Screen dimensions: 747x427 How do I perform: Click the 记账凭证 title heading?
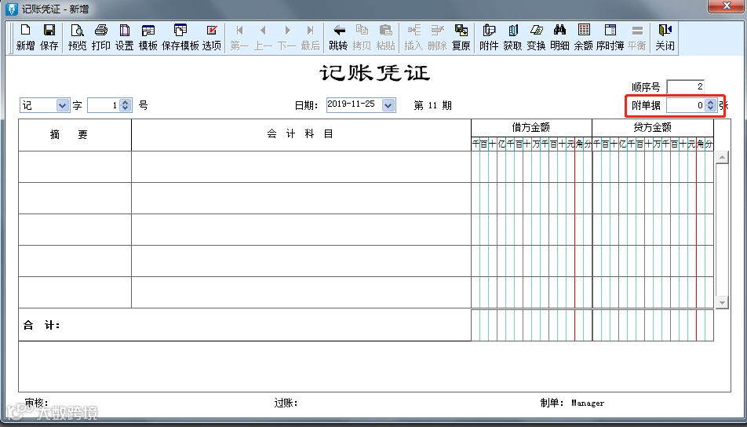(374, 73)
